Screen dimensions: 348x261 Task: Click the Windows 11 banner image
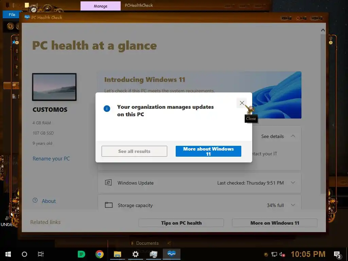click(277, 95)
